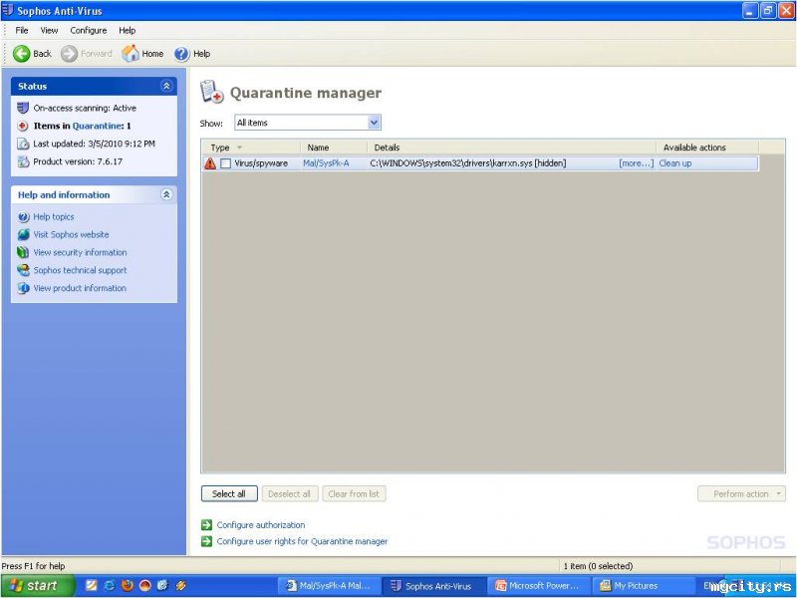Image resolution: width=797 pixels, height=598 pixels.
Task: Switch to the My Pictures taskbar window
Action: pyautogui.click(x=643, y=586)
